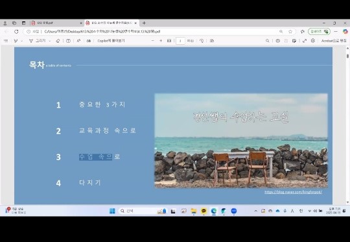Expand the system tray hidden icons chevron
The image size is (350, 242).
[x=256, y=211]
